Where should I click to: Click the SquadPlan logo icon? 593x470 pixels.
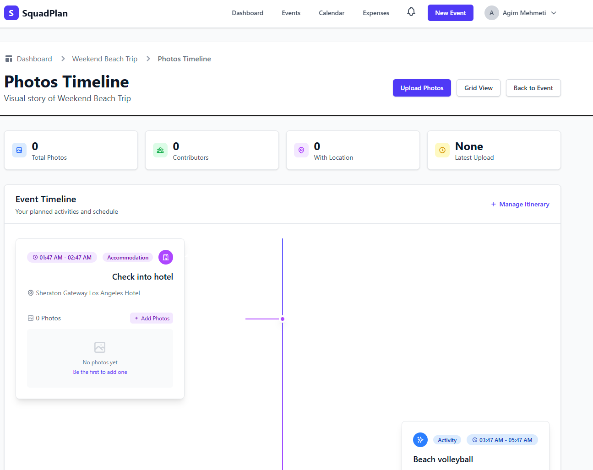point(11,12)
